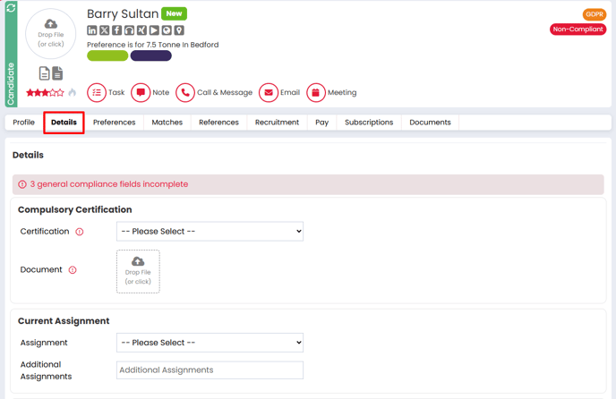Click the map location pin icon
616x399 pixels.
pyautogui.click(x=179, y=30)
